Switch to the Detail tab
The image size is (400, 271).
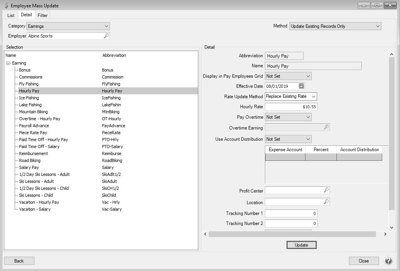(x=26, y=15)
